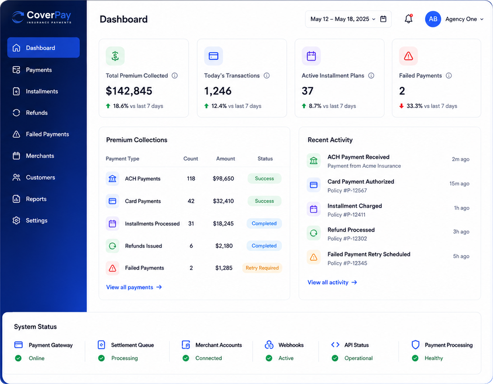Click the Active Installment Plans calendar icon
The height and width of the screenshot is (384, 493).
pos(311,56)
